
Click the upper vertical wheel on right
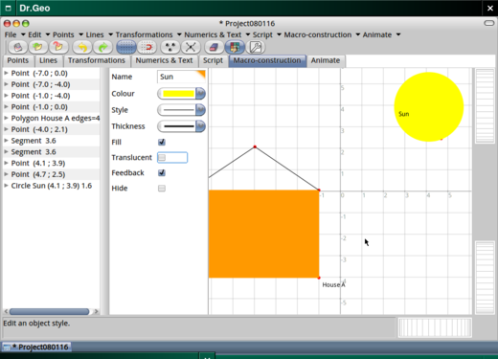tap(485, 105)
